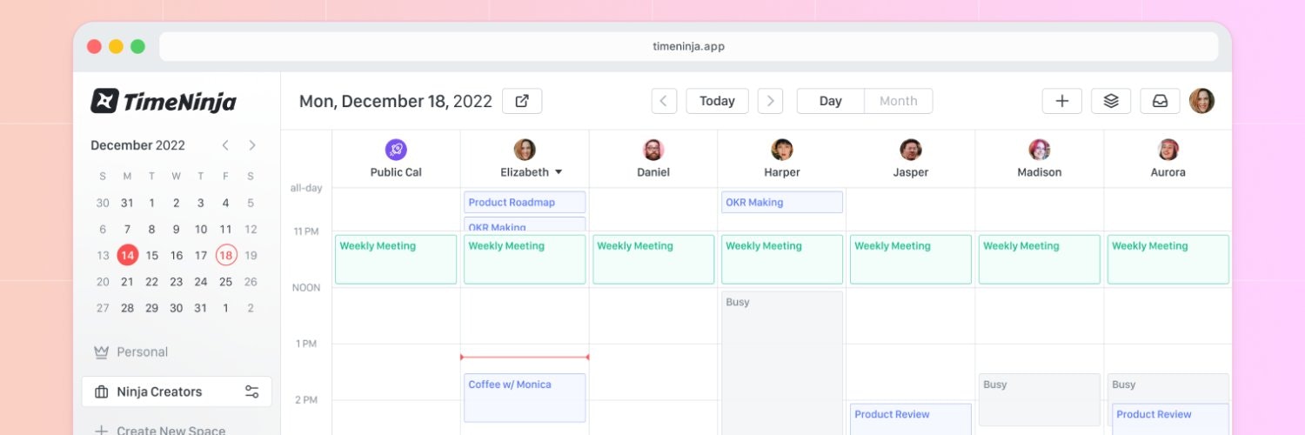
Task: Open Daniel's Weekly Meeting event
Action: (x=653, y=259)
